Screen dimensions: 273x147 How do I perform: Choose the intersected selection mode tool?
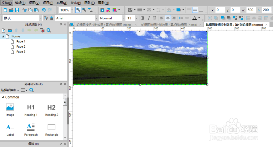pyautogui.click(x=78, y=10)
